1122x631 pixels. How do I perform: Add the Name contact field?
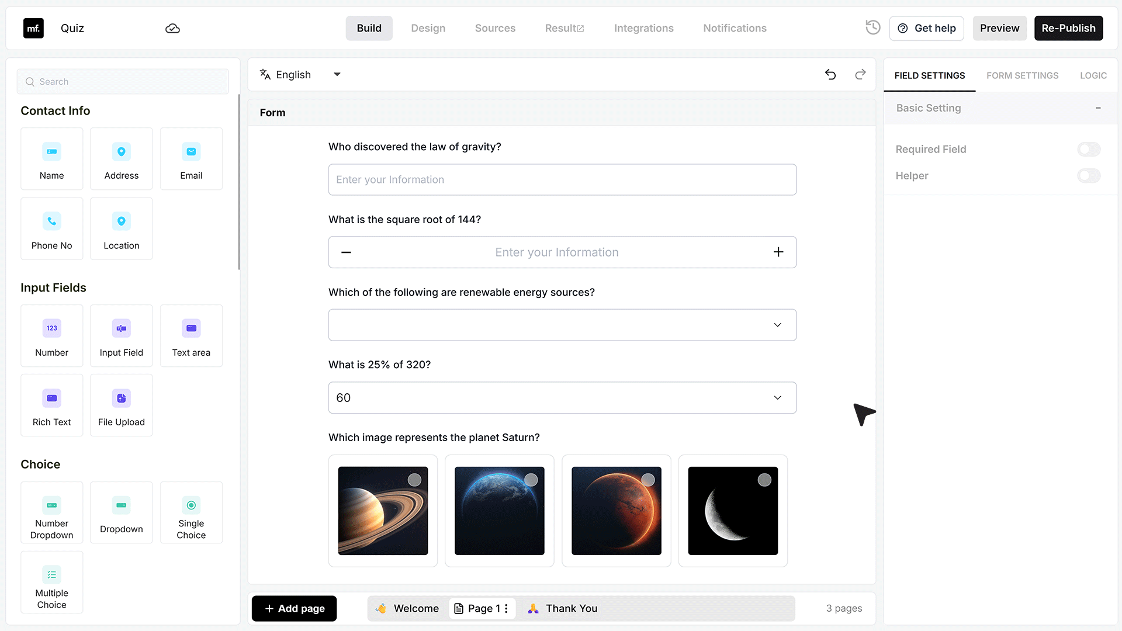(52, 159)
